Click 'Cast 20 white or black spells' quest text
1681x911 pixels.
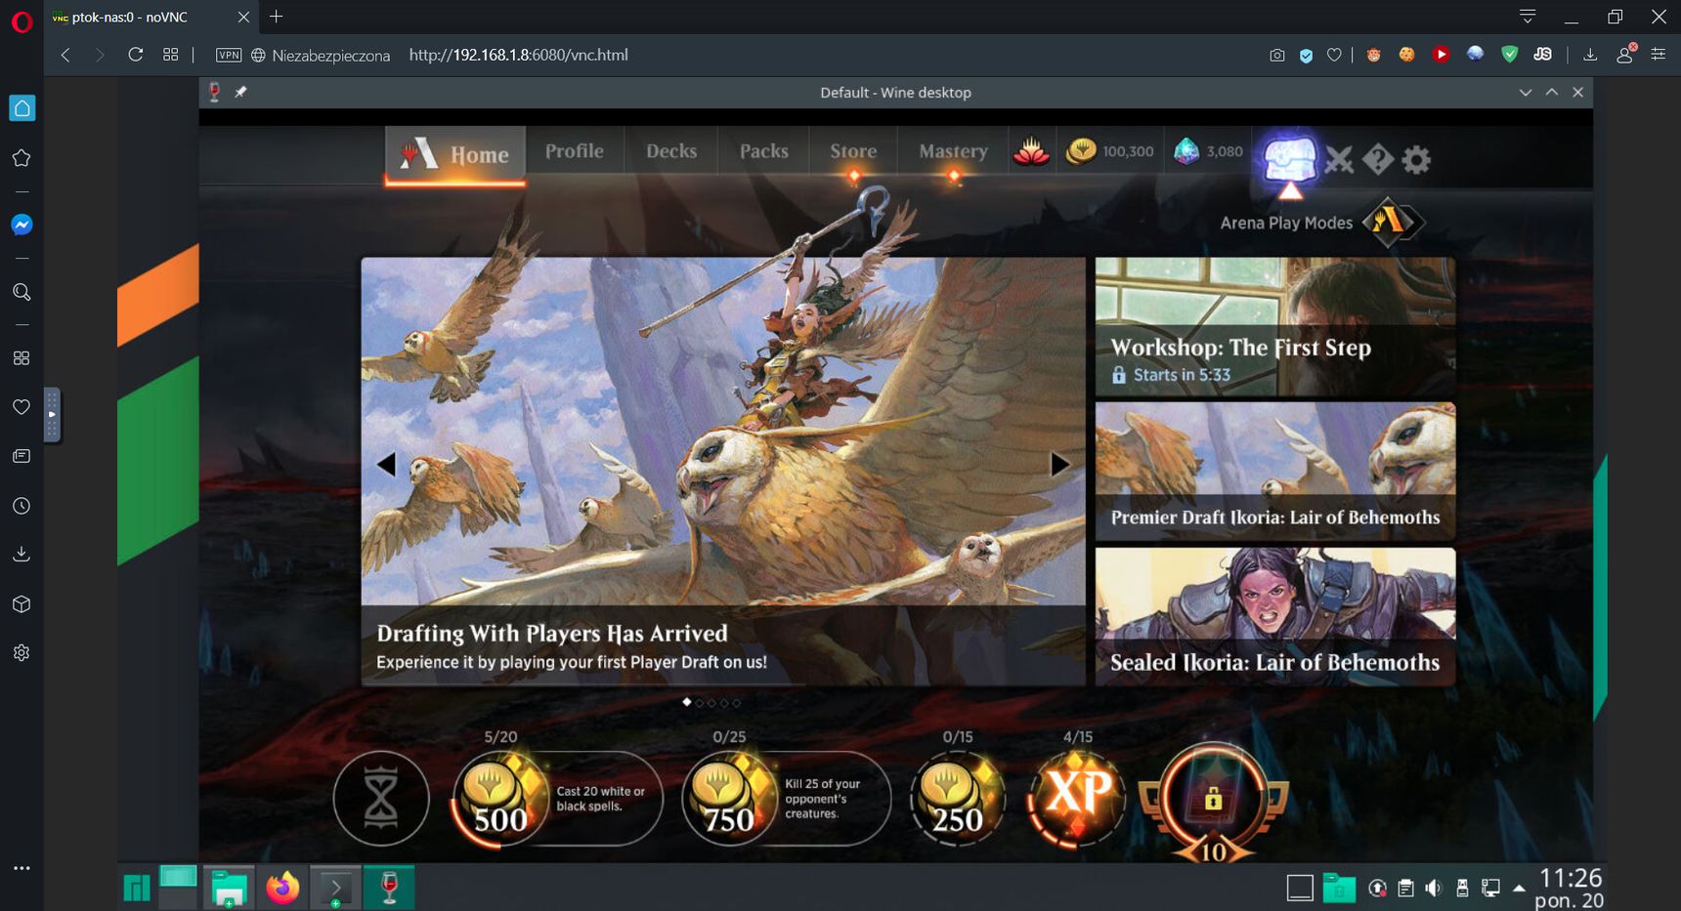tap(600, 799)
